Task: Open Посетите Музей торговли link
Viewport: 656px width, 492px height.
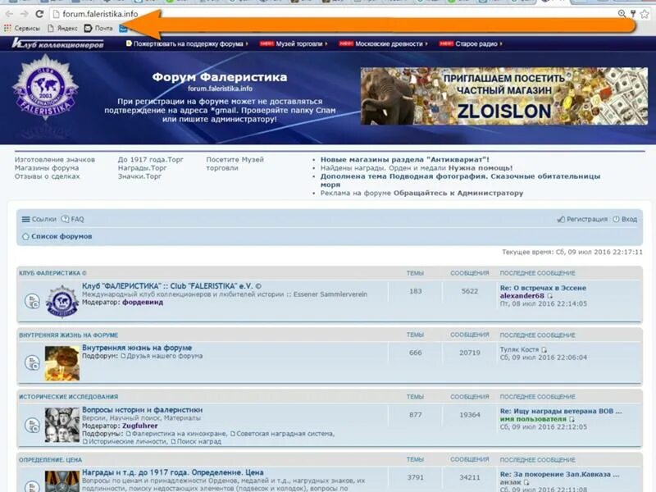Action: (235, 163)
